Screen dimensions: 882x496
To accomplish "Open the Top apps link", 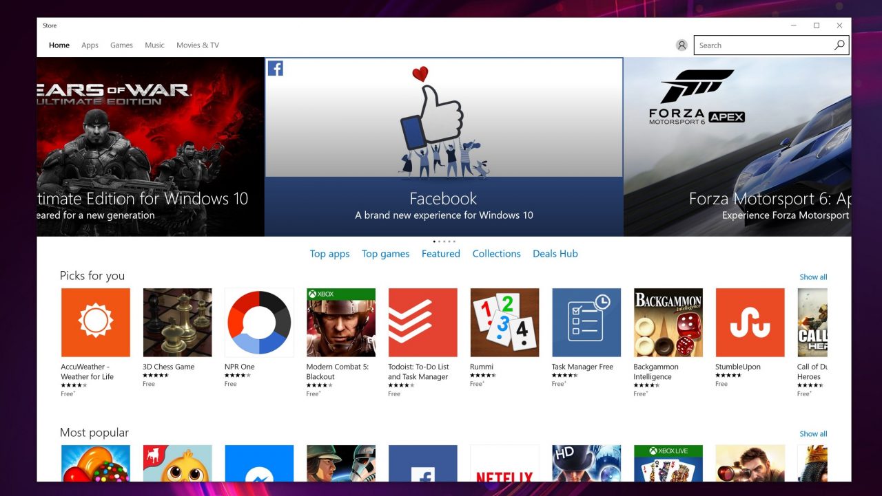I will [329, 254].
